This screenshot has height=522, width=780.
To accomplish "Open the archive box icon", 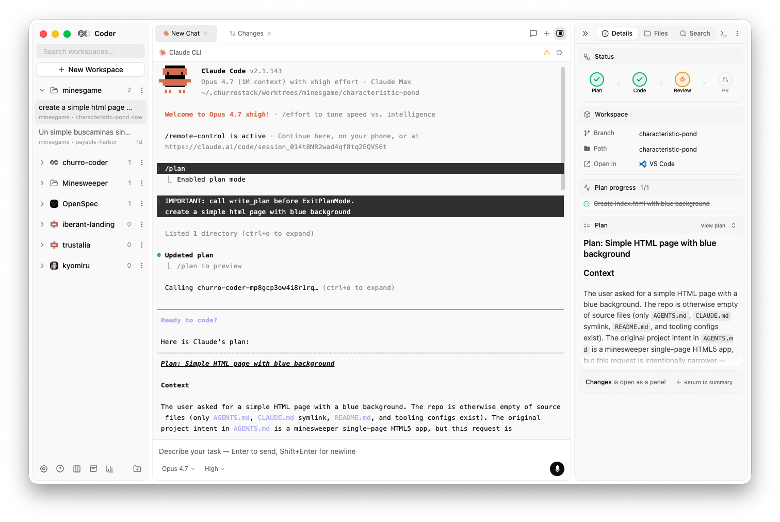I will (x=93, y=469).
